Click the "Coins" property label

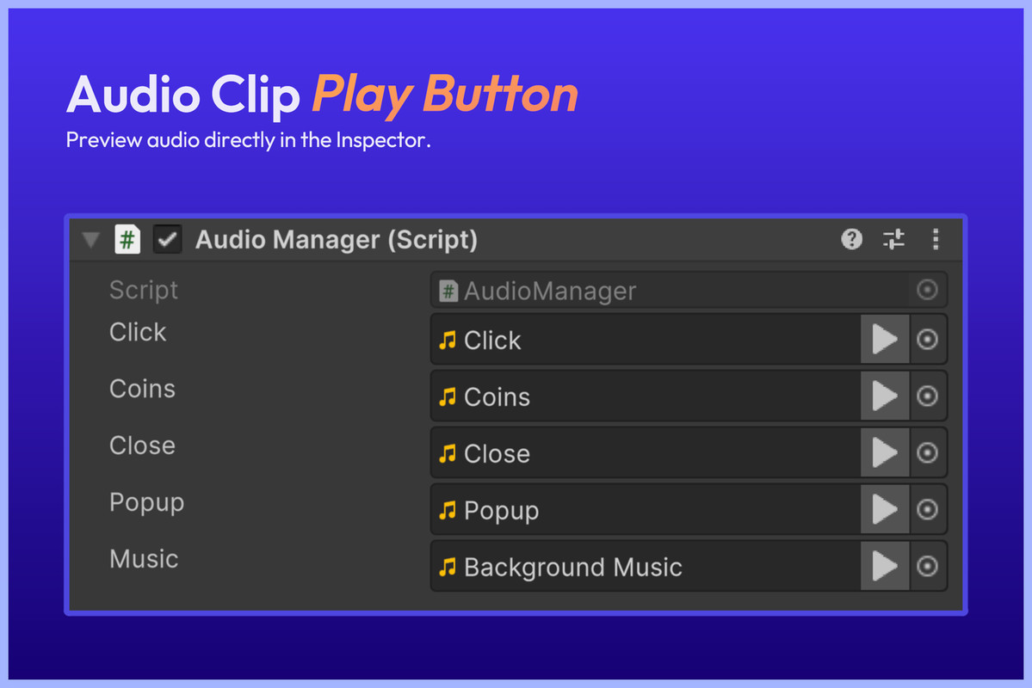coord(142,389)
